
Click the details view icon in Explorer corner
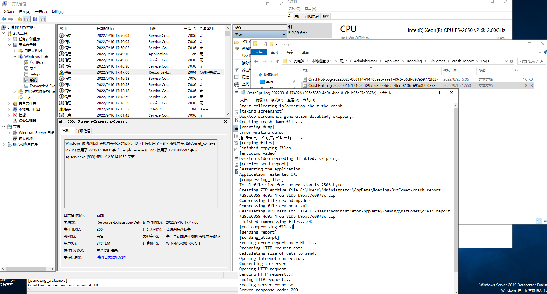(539, 221)
